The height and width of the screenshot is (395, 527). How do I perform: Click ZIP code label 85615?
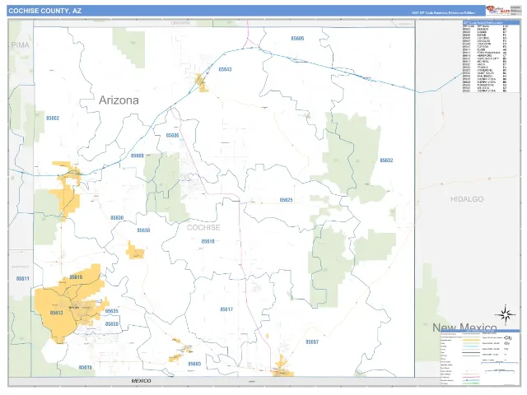86,368
